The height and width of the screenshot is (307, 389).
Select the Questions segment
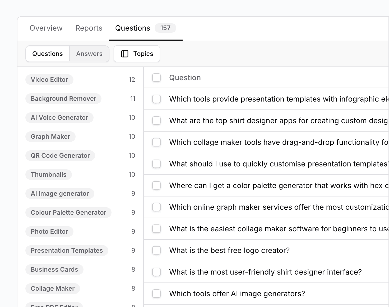click(x=47, y=54)
